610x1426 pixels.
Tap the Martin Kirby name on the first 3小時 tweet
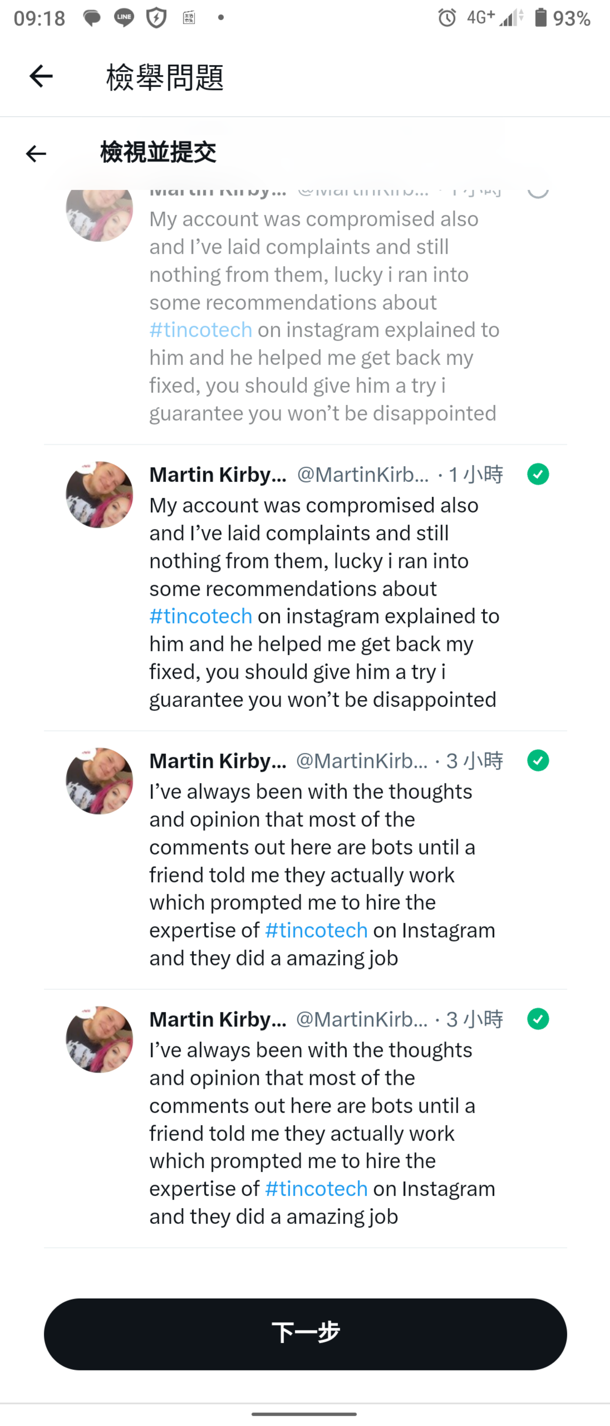tap(218, 761)
